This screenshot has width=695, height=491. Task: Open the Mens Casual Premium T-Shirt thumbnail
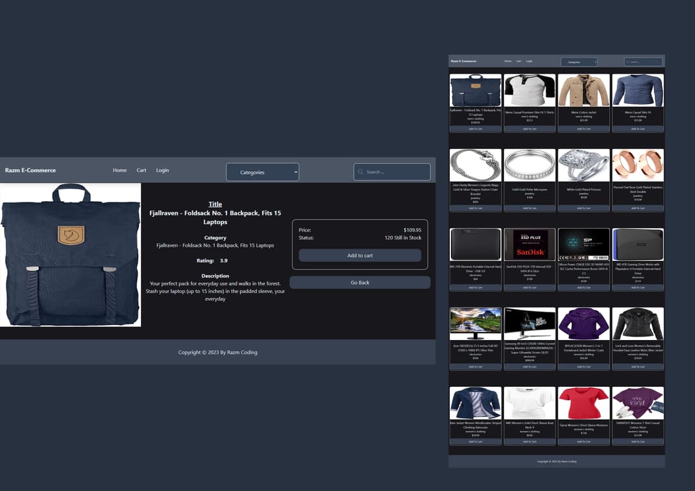coord(530,91)
